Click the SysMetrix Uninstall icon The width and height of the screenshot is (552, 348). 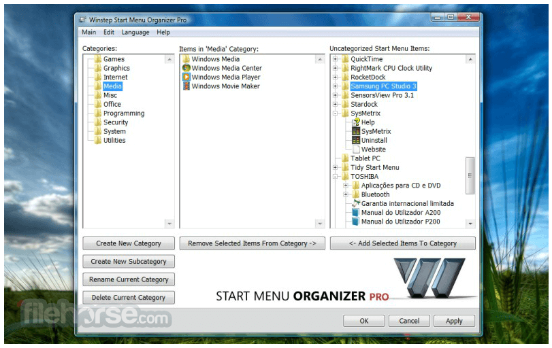(356, 140)
